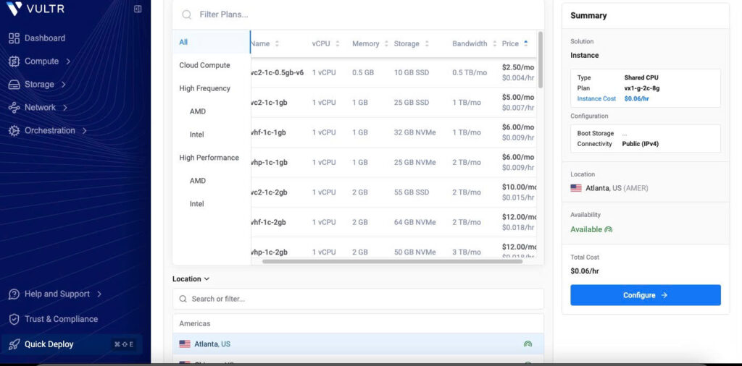The image size is (742, 366).
Task: Click Instance Cost link in Summary
Action: click(x=596, y=98)
